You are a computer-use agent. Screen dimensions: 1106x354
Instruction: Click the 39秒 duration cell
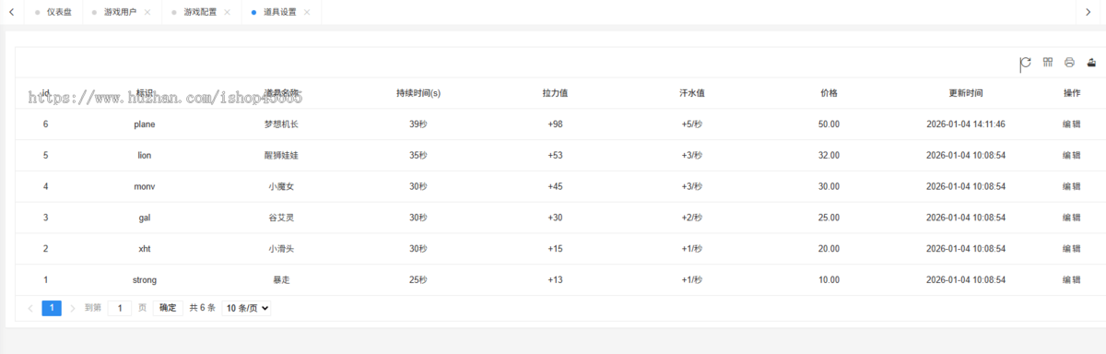(418, 124)
